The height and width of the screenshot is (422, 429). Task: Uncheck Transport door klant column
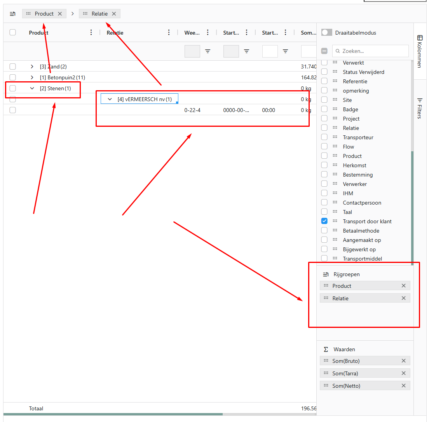(x=324, y=221)
